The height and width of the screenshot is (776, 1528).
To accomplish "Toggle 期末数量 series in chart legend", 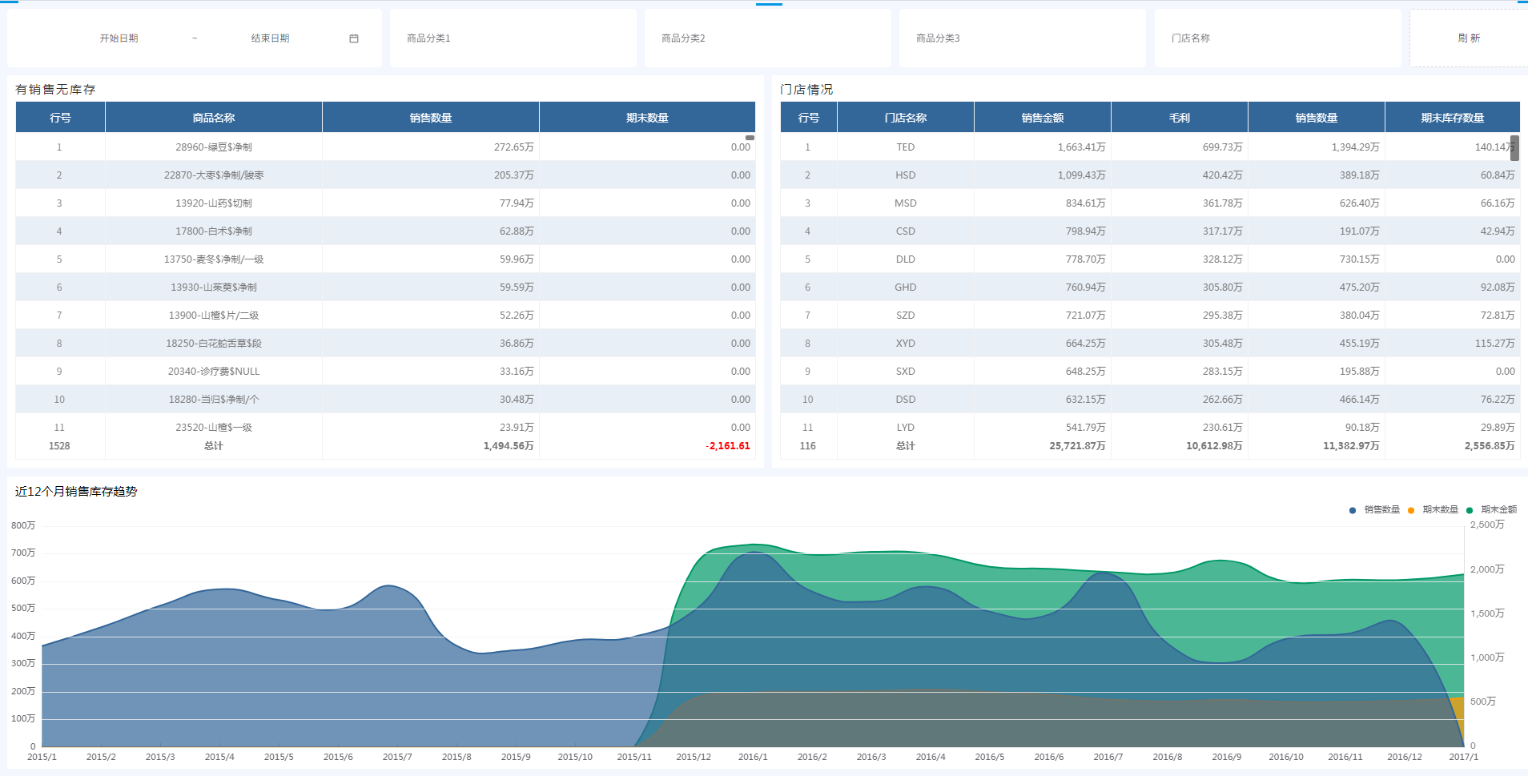I will coord(1434,510).
